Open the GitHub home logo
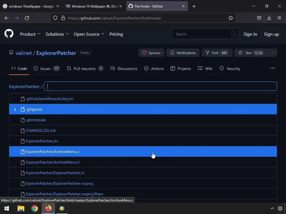 click(x=9, y=34)
